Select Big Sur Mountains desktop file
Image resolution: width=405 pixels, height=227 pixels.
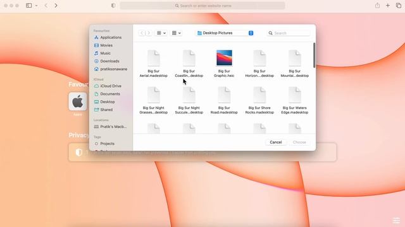294,64
